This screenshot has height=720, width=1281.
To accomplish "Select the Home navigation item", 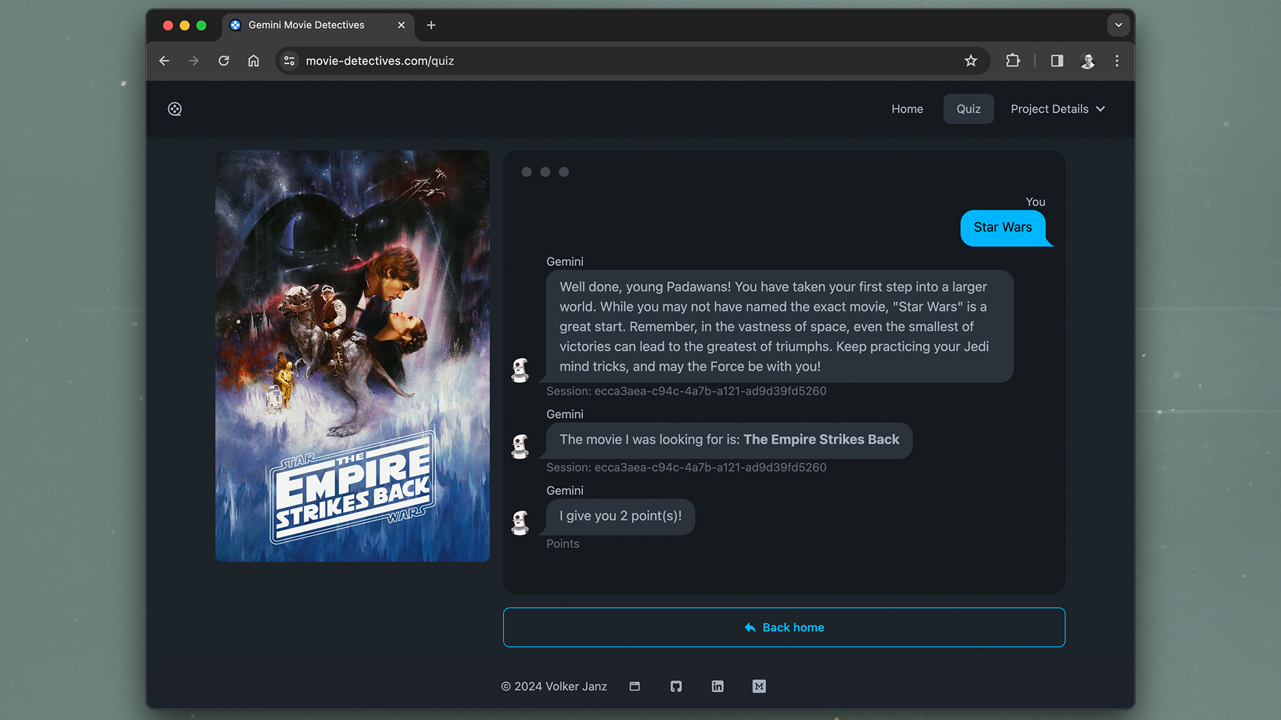I will click(907, 109).
